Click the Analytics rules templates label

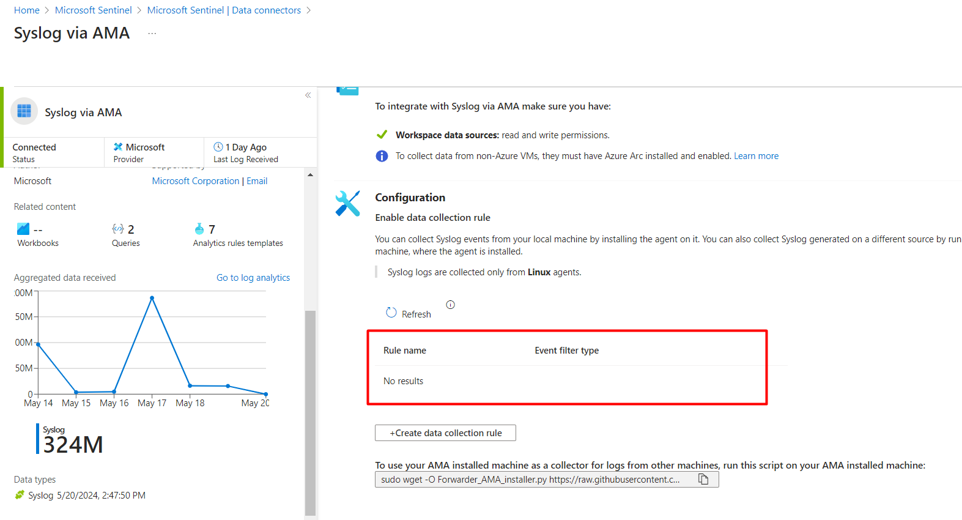[238, 243]
